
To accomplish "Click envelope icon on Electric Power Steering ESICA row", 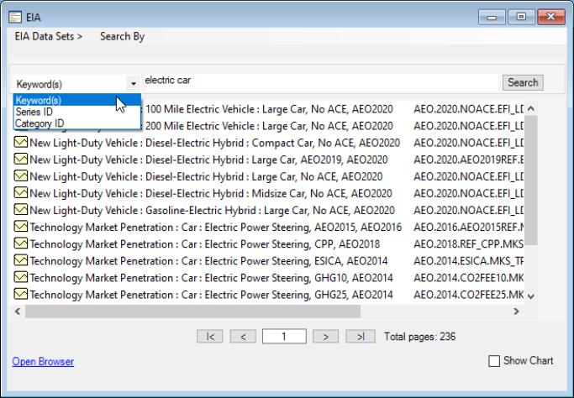I will [x=21, y=260].
